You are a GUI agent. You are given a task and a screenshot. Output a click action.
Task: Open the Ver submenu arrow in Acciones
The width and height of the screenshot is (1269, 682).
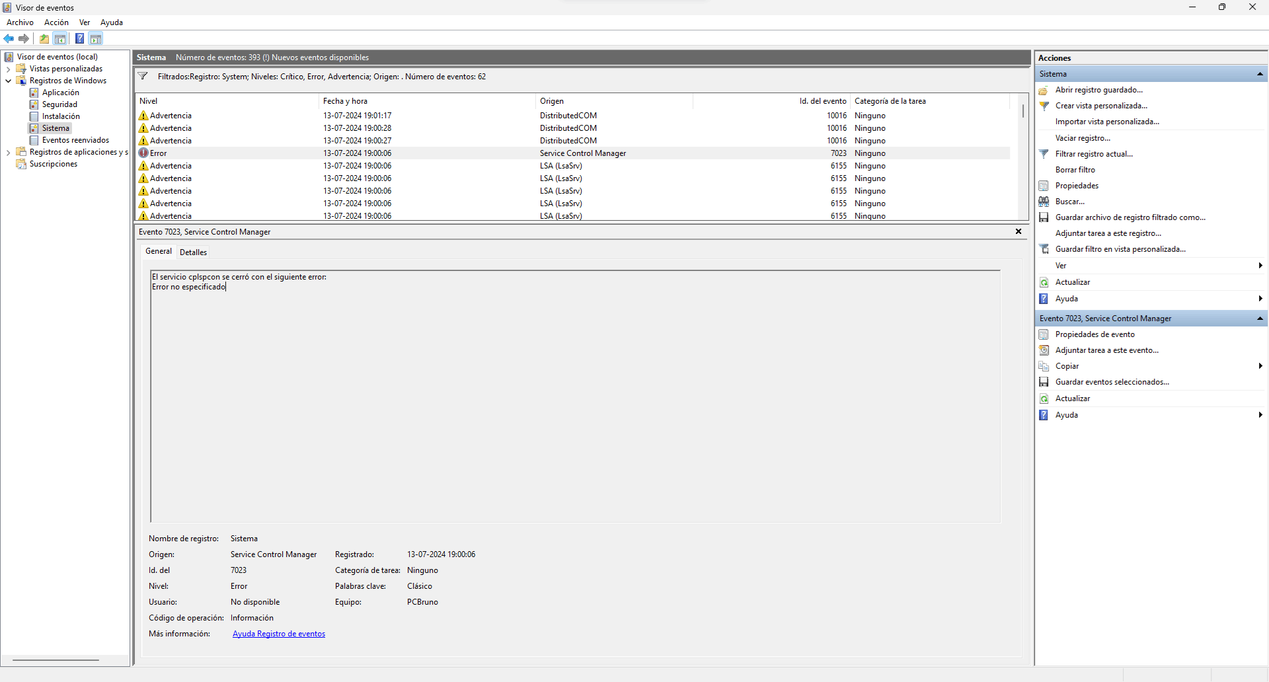1260,266
